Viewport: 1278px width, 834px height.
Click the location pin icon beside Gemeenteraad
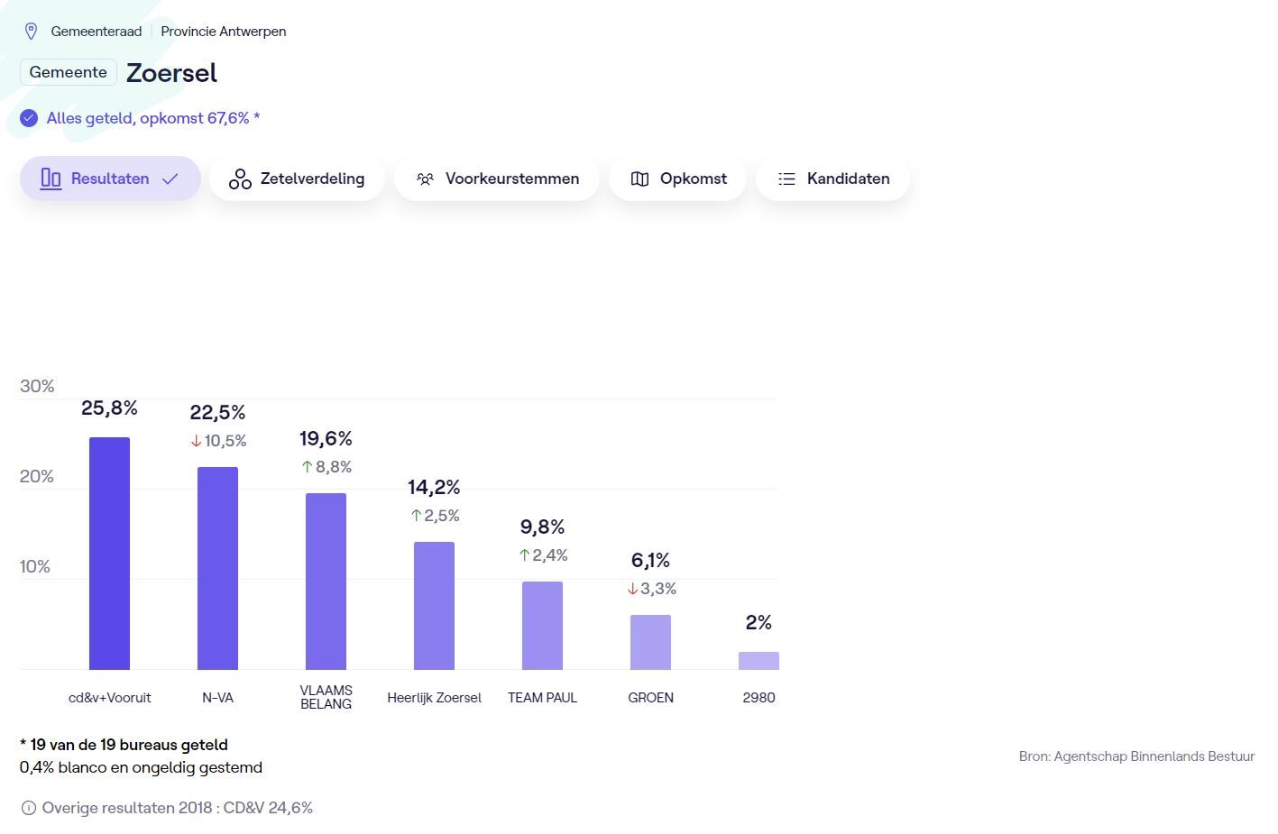[31, 32]
